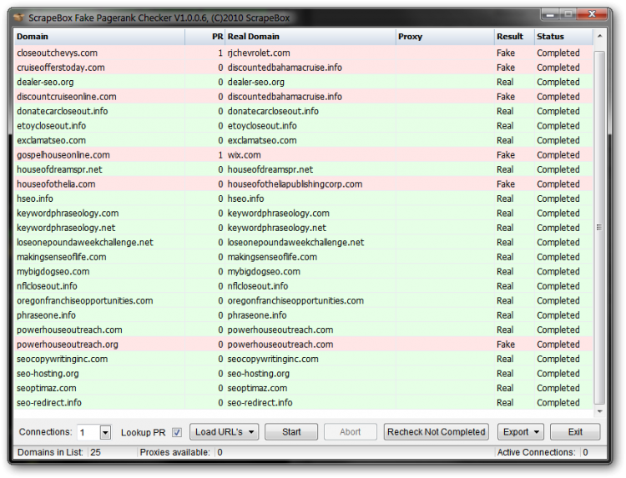Click Fake result for powerhouseoutreach.org
The image size is (626, 478).
pyautogui.click(x=514, y=344)
